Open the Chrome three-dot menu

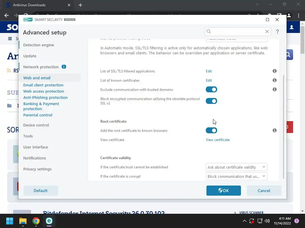point(298,15)
